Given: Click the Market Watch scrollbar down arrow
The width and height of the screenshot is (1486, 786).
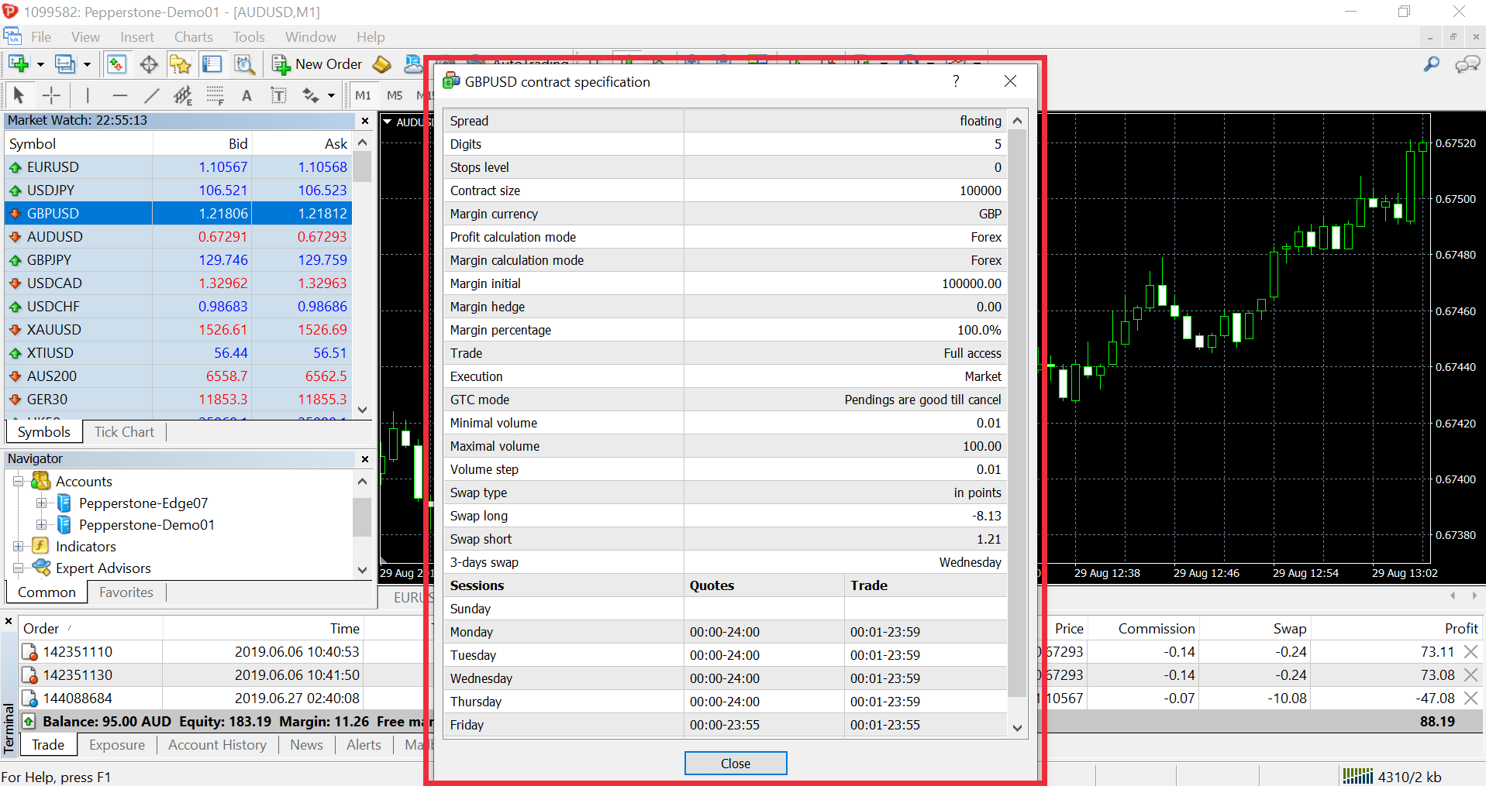Looking at the screenshot, I should (x=363, y=410).
